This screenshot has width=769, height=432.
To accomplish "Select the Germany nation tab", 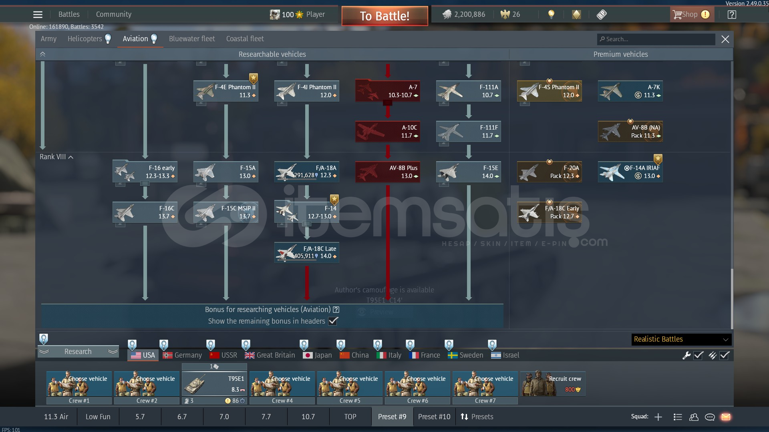I will (182, 355).
